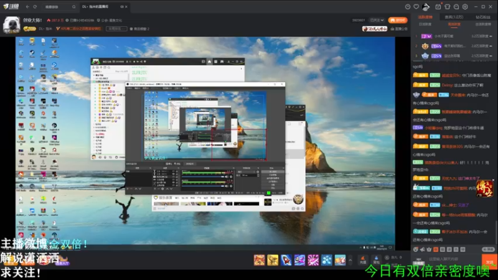Image resolution: width=498 pixels, height=280 pixels.
Task: Go back with the left arrow button
Action: point(27,7)
